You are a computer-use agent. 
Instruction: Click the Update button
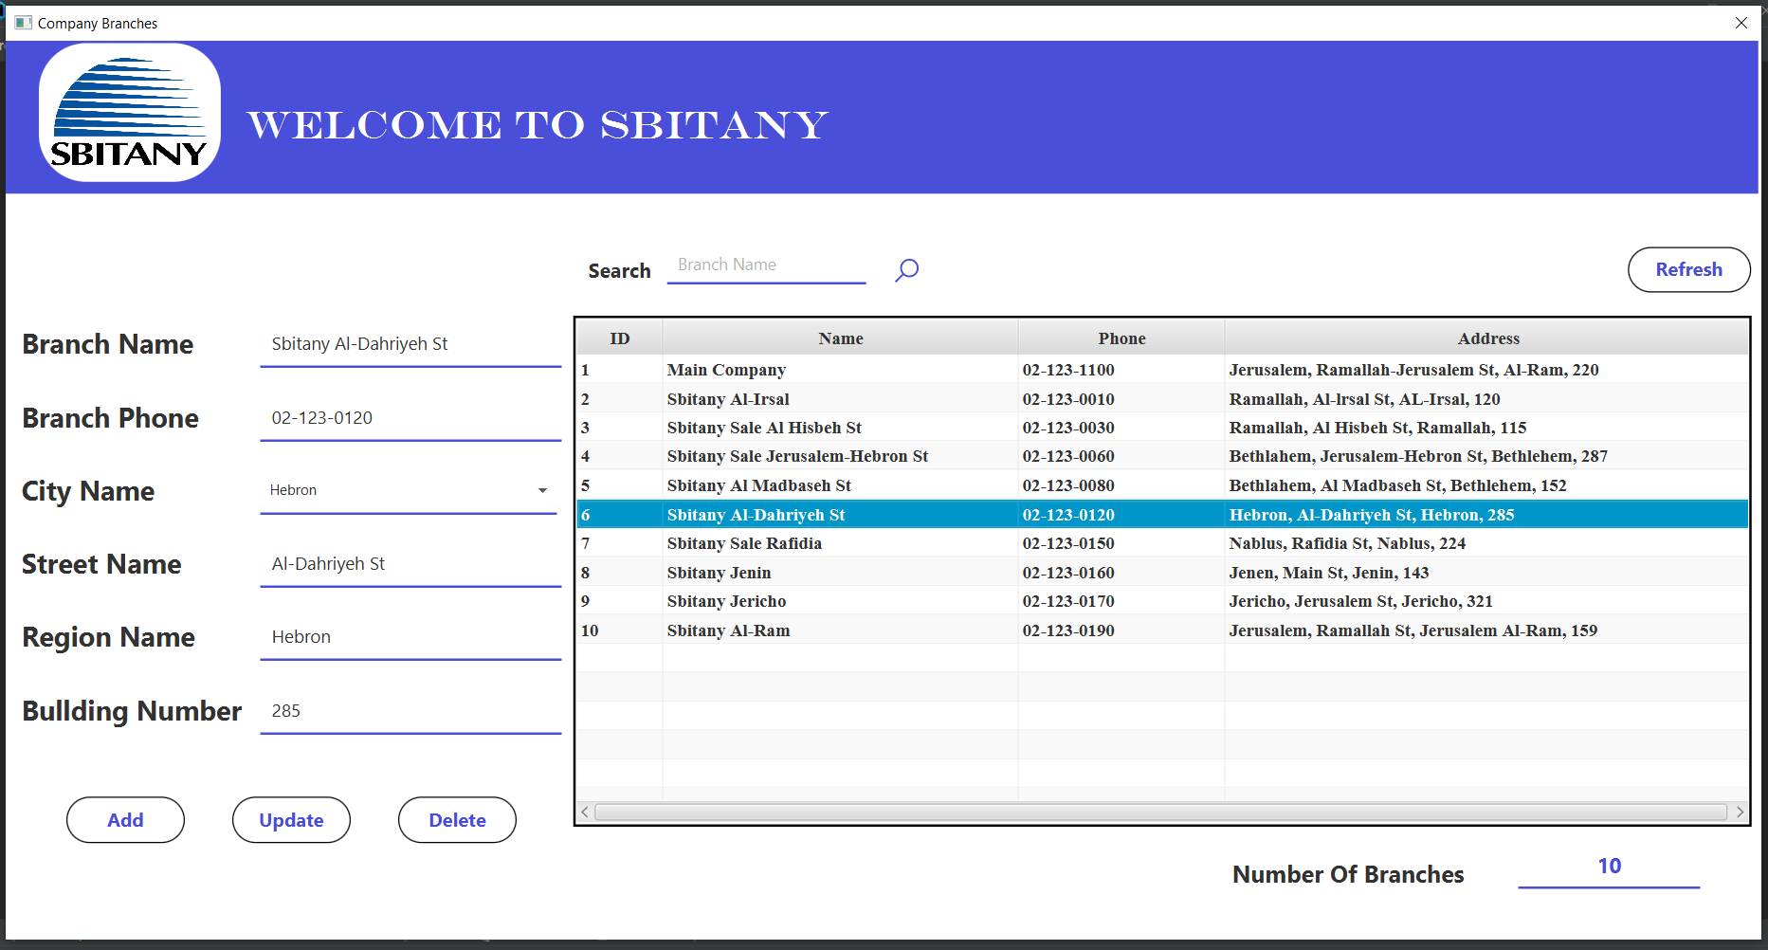click(x=291, y=820)
